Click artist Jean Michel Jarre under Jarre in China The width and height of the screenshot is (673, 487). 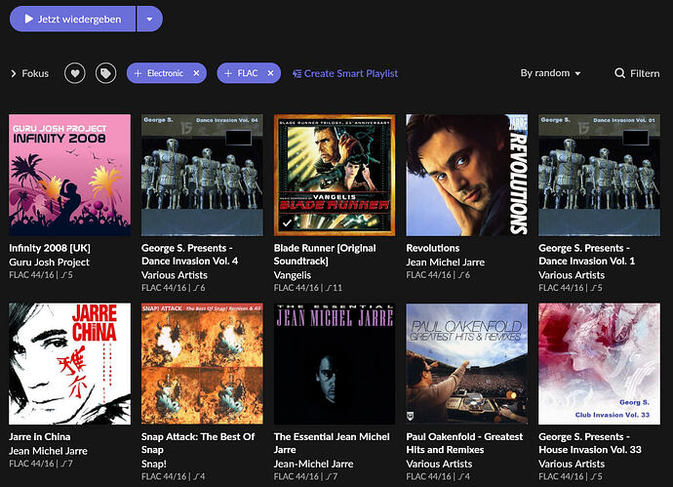(48, 451)
